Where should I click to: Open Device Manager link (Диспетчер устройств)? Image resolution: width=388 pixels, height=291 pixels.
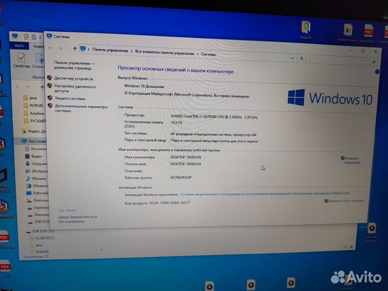pos(73,79)
